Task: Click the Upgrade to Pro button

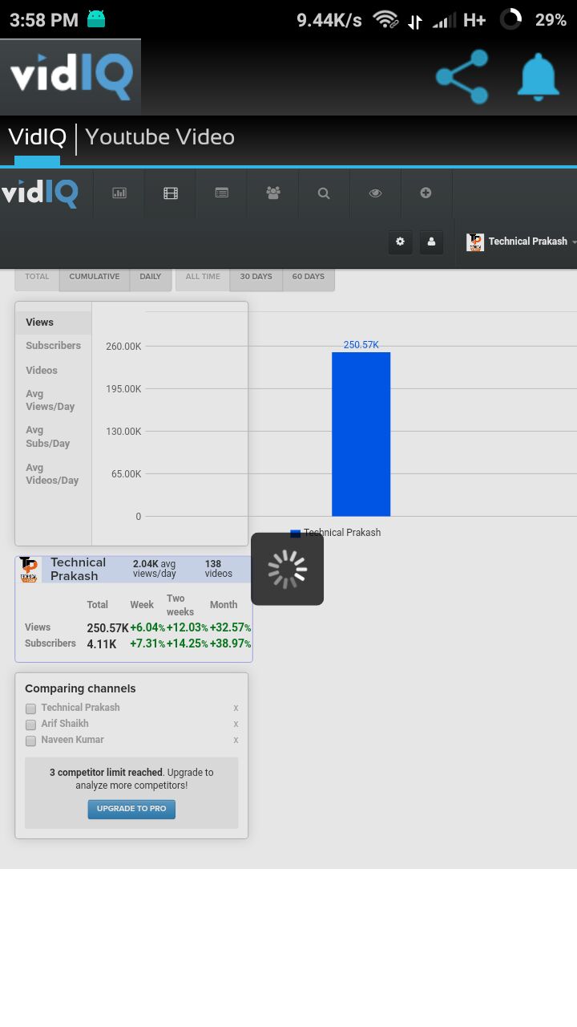Action: click(x=131, y=809)
